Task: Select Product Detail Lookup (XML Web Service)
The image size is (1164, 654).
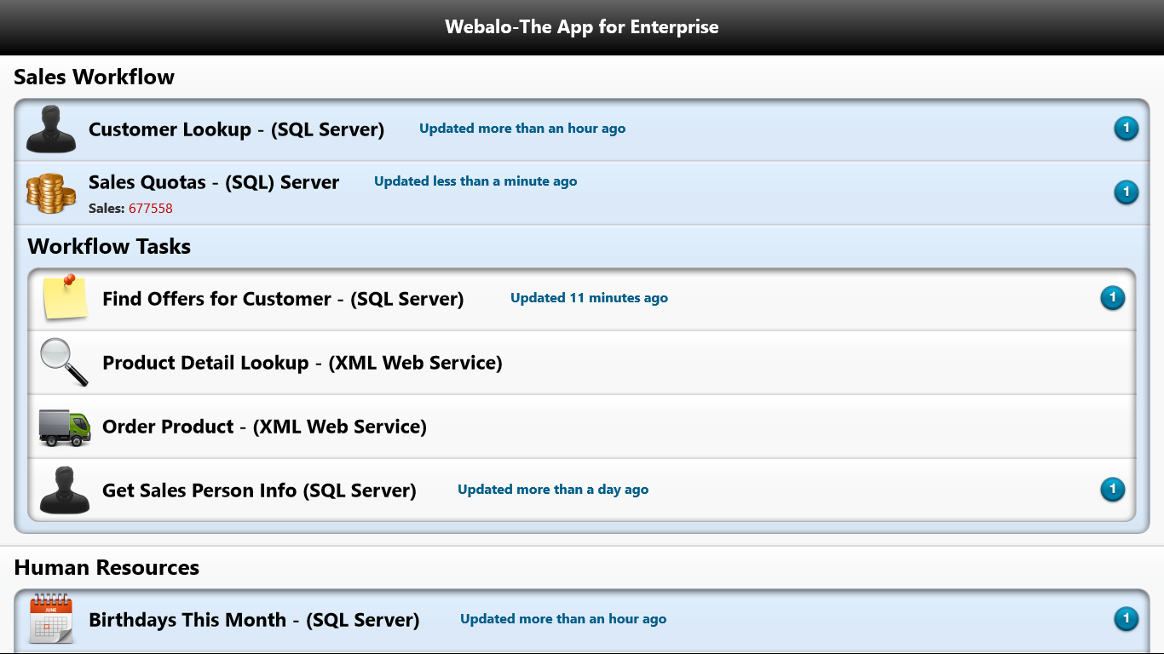Action: tap(582, 363)
